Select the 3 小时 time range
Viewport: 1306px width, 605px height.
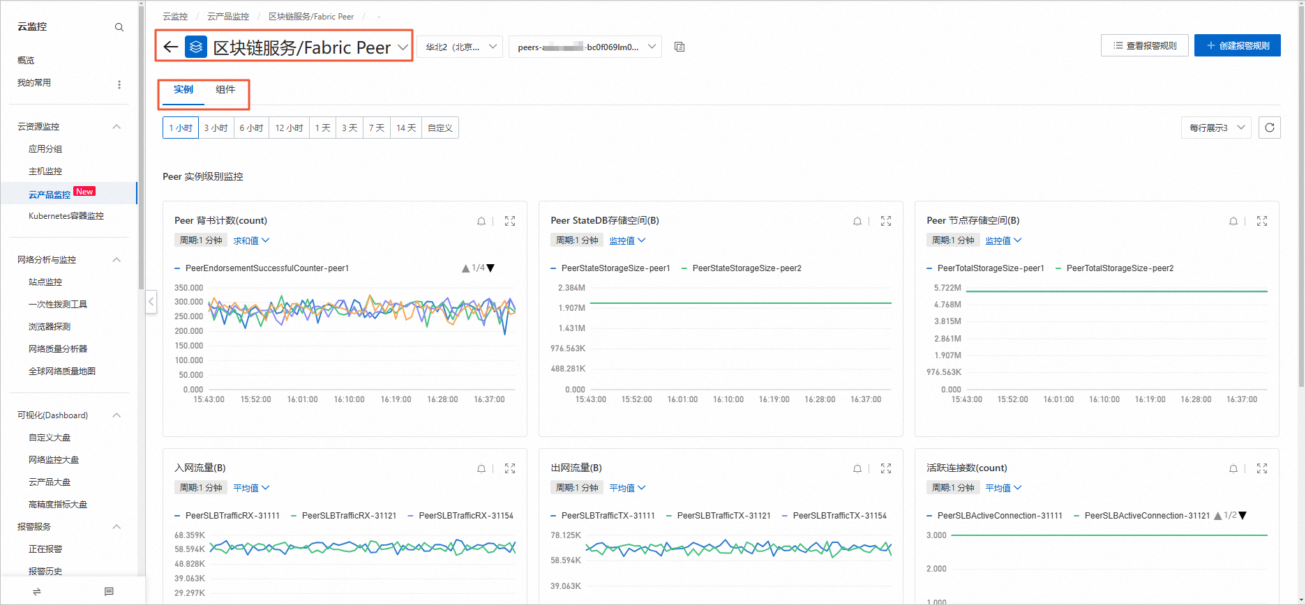[216, 128]
